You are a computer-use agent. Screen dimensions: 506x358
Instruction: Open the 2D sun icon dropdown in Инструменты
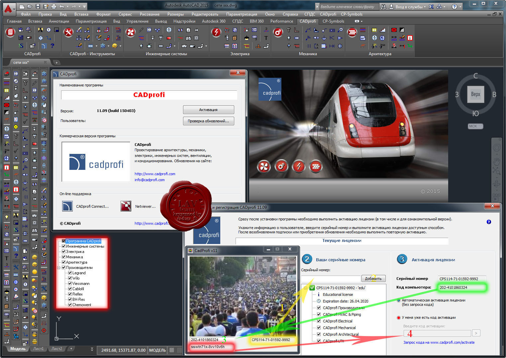pyautogui.click(x=120, y=46)
